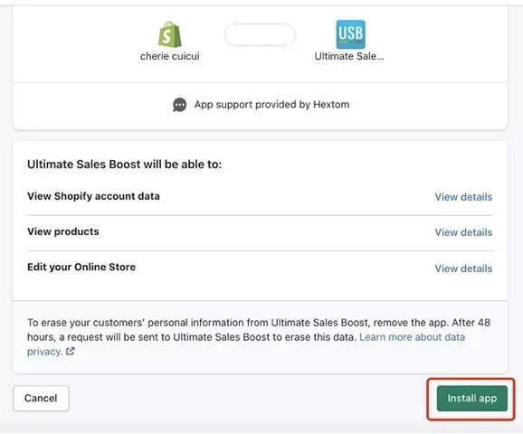Click the external link icon after privacy
Screen dimensions: 523x434
pos(71,352)
